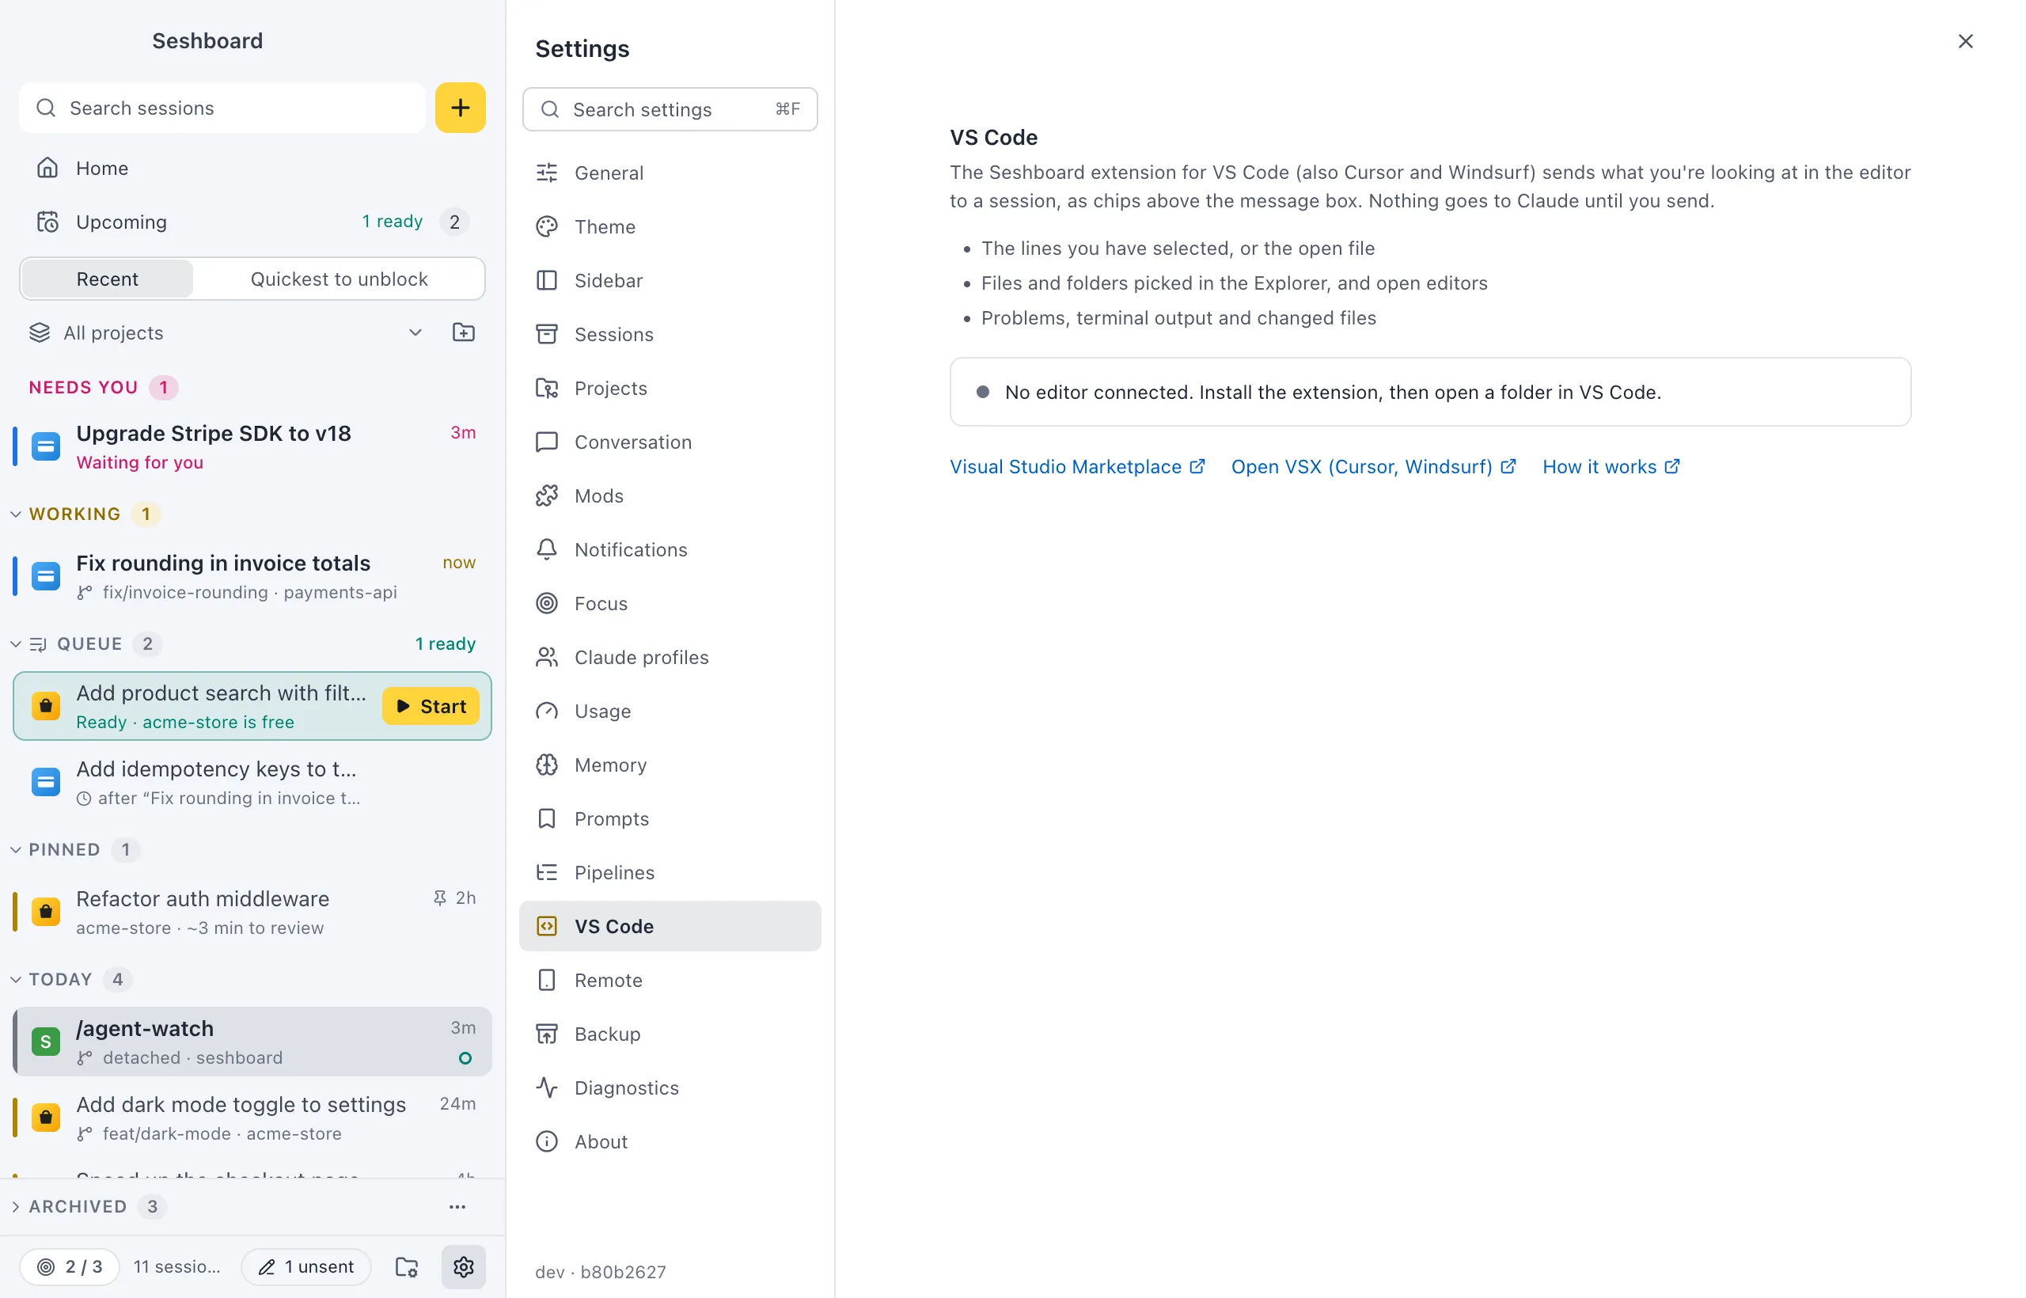Click the 1 unsent drafts chip
Image resolution: width=2026 pixels, height=1298 pixels.
click(306, 1266)
